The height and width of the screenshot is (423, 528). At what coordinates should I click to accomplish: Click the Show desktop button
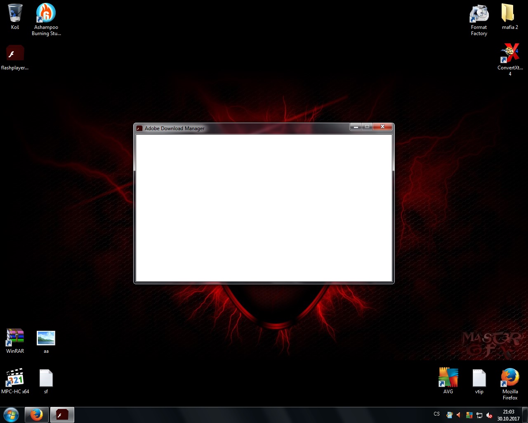525,415
